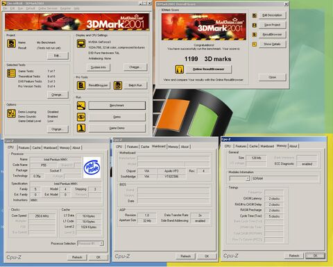Viewport: 333px width, 267px height.
Task: Click the monitor icon in Display and CPU Settings
Action: pyautogui.click(x=81, y=44)
